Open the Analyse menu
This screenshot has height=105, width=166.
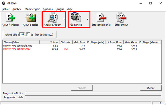17,9
